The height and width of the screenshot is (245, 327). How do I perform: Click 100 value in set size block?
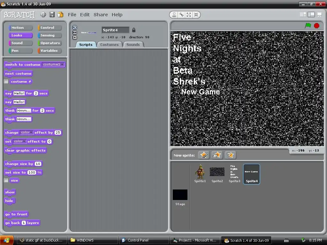[32, 173]
